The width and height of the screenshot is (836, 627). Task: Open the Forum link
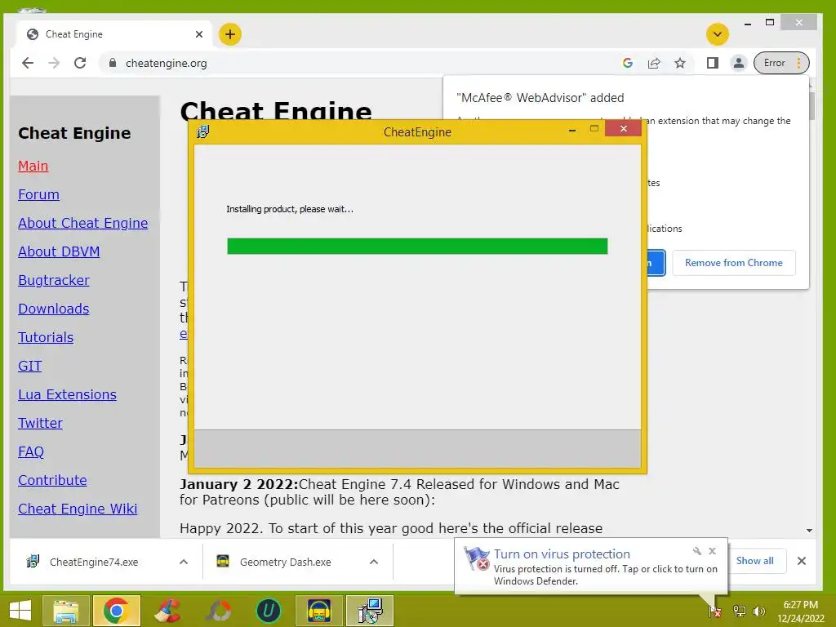click(38, 194)
